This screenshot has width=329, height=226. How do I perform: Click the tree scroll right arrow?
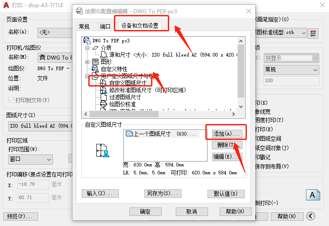[x=234, y=114]
